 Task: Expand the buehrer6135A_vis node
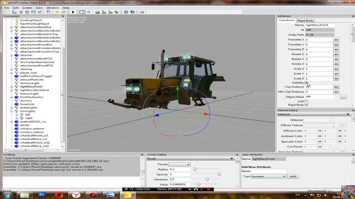(x=12, y=122)
